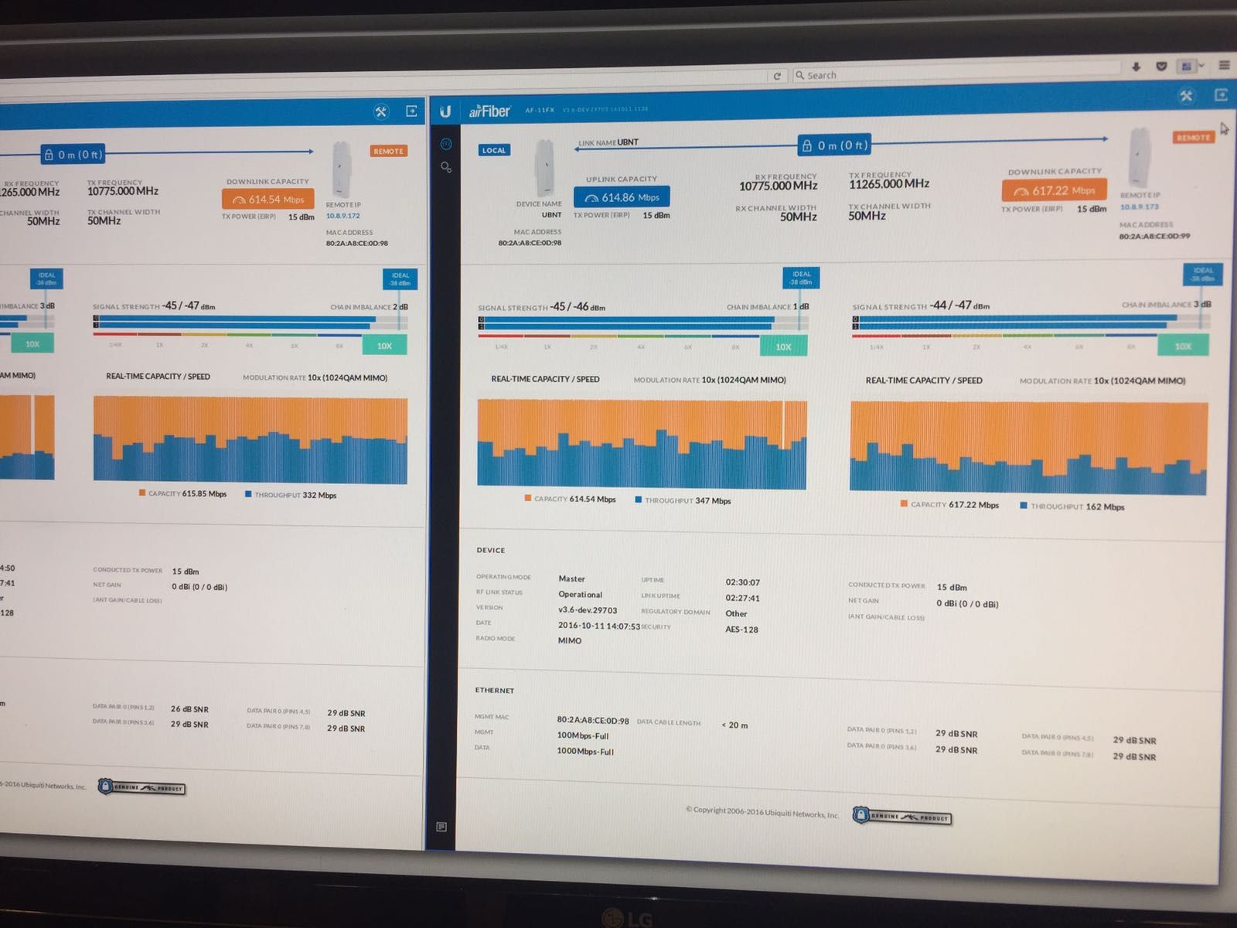Viewport: 1237px width, 928px height.
Task: Click 10X rate marker under -45/-46 dBm
Action: pos(783,346)
